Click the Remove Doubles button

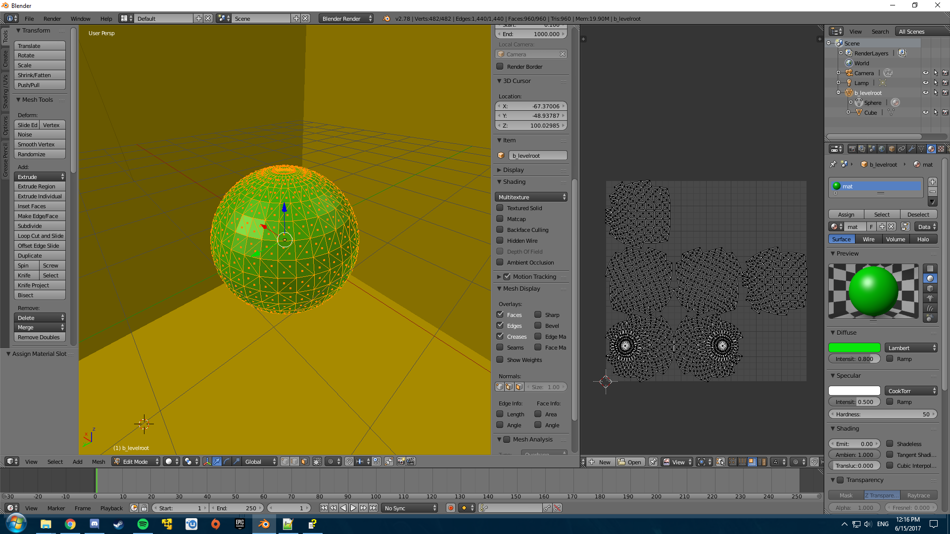pos(40,337)
